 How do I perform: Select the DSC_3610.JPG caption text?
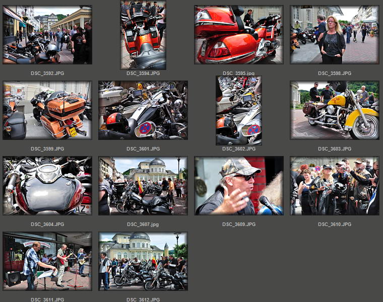pos(335,224)
